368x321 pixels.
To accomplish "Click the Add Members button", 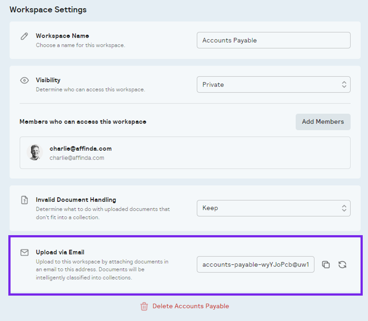I will point(323,122).
